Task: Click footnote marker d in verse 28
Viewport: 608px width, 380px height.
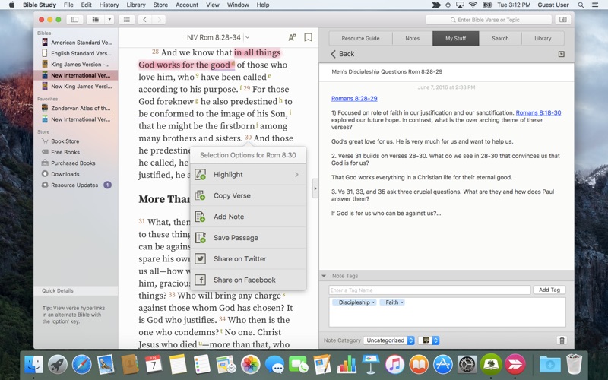Action: click(x=233, y=63)
